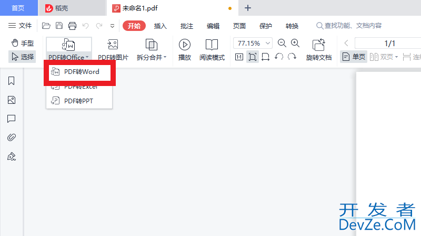
Task: Open the 转换 tab
Action: coord(292,26)
